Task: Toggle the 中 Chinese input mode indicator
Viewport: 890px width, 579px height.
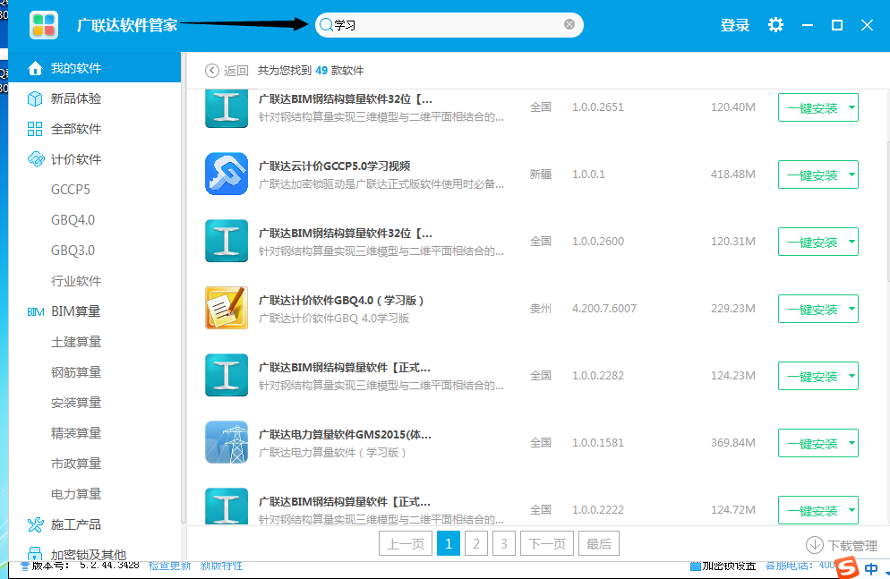Action: coord(871,568)
